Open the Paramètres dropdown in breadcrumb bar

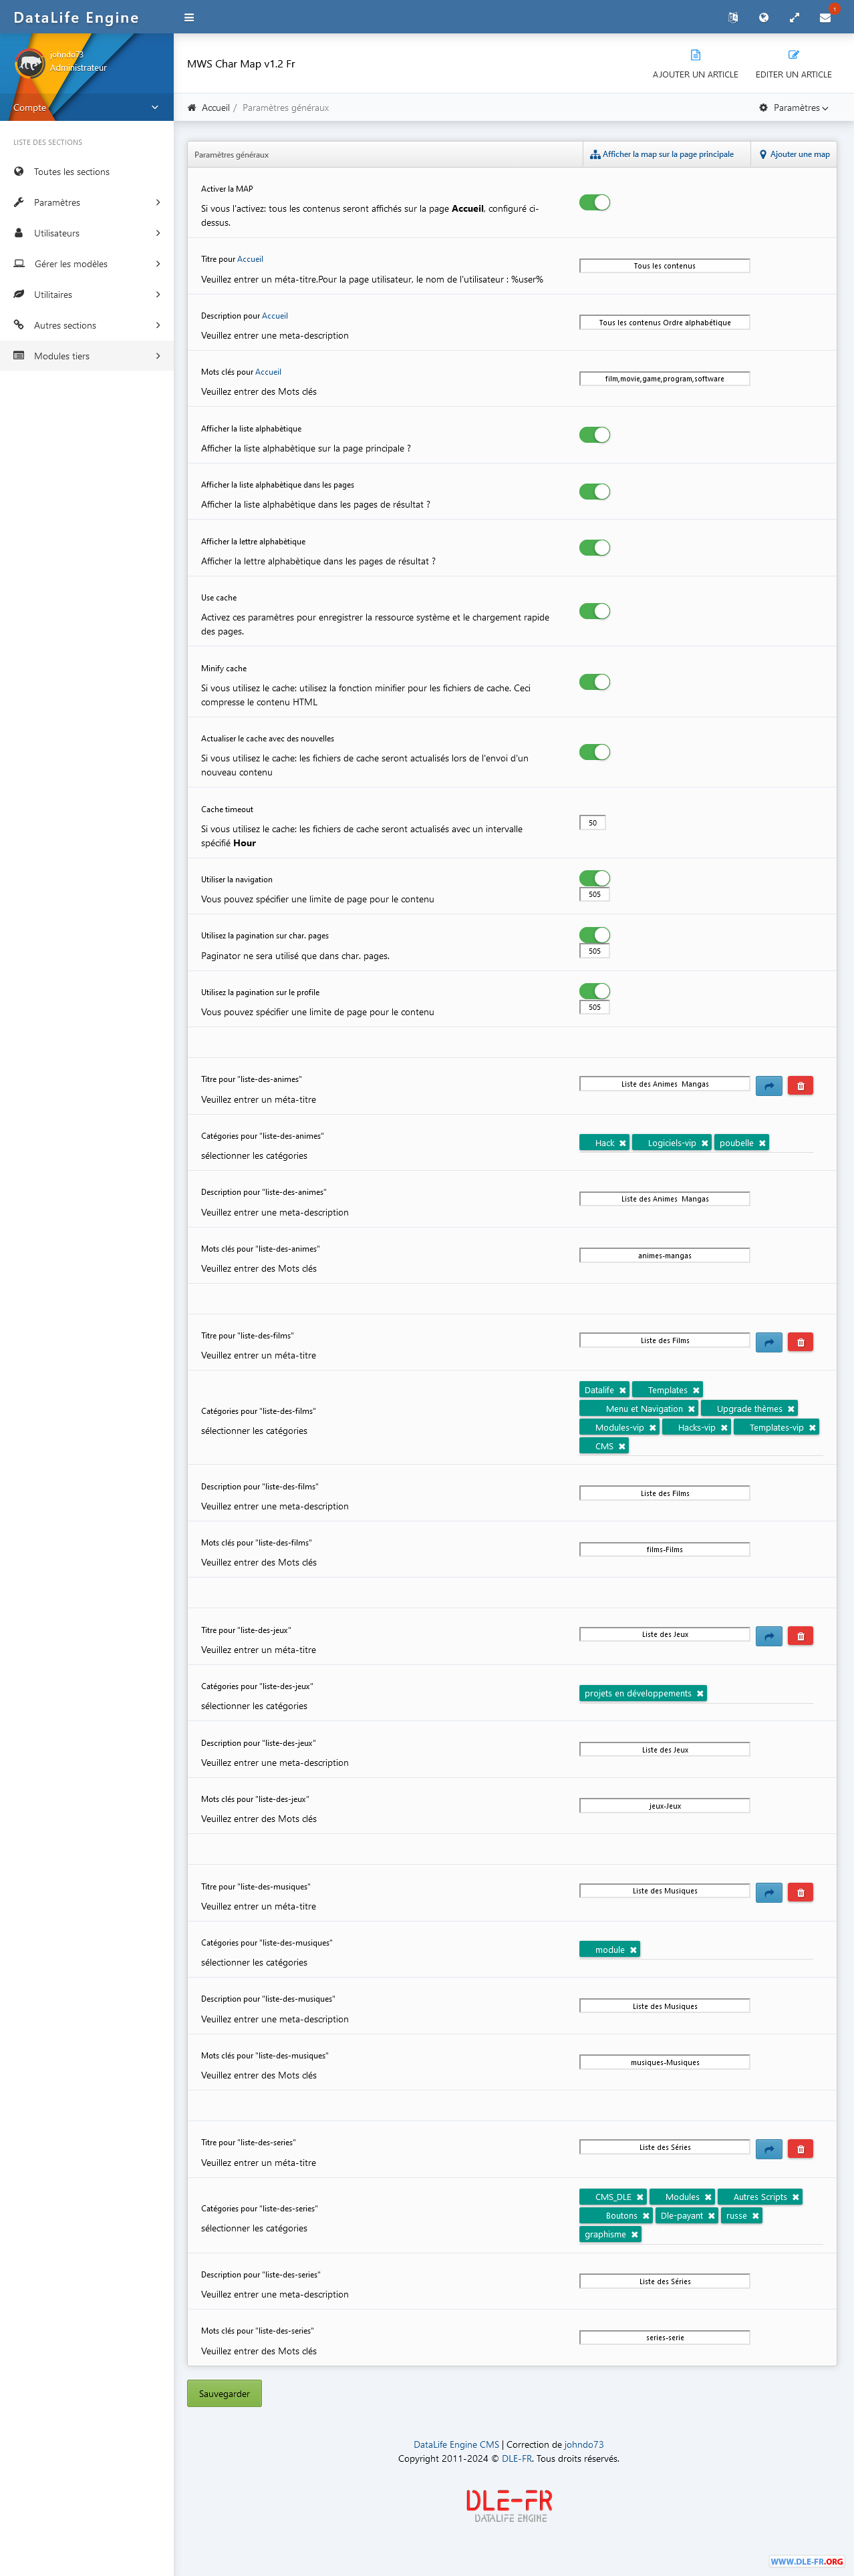tap(794, 108)
